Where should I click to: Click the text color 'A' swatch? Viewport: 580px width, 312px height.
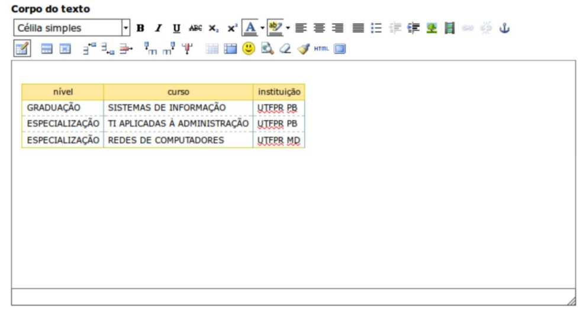250,28
